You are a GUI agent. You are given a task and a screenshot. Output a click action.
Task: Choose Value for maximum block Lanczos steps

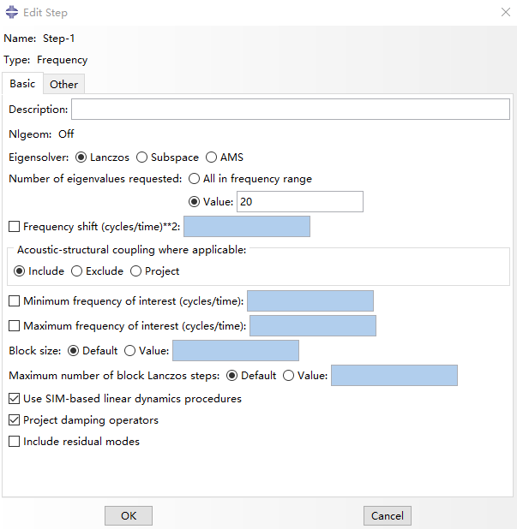(x=288, y=375)
